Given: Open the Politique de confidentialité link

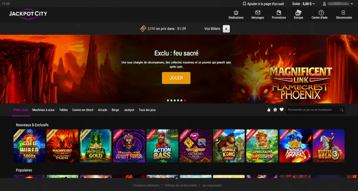Looking at the screenshot, I should (x=180, y=185).
